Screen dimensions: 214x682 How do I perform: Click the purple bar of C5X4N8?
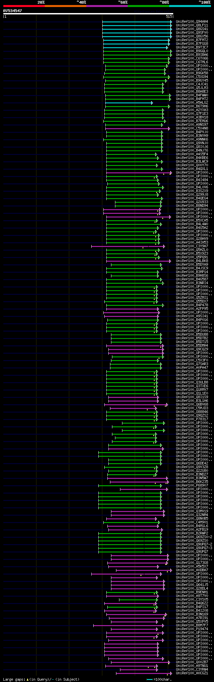(x=137, y=129)
